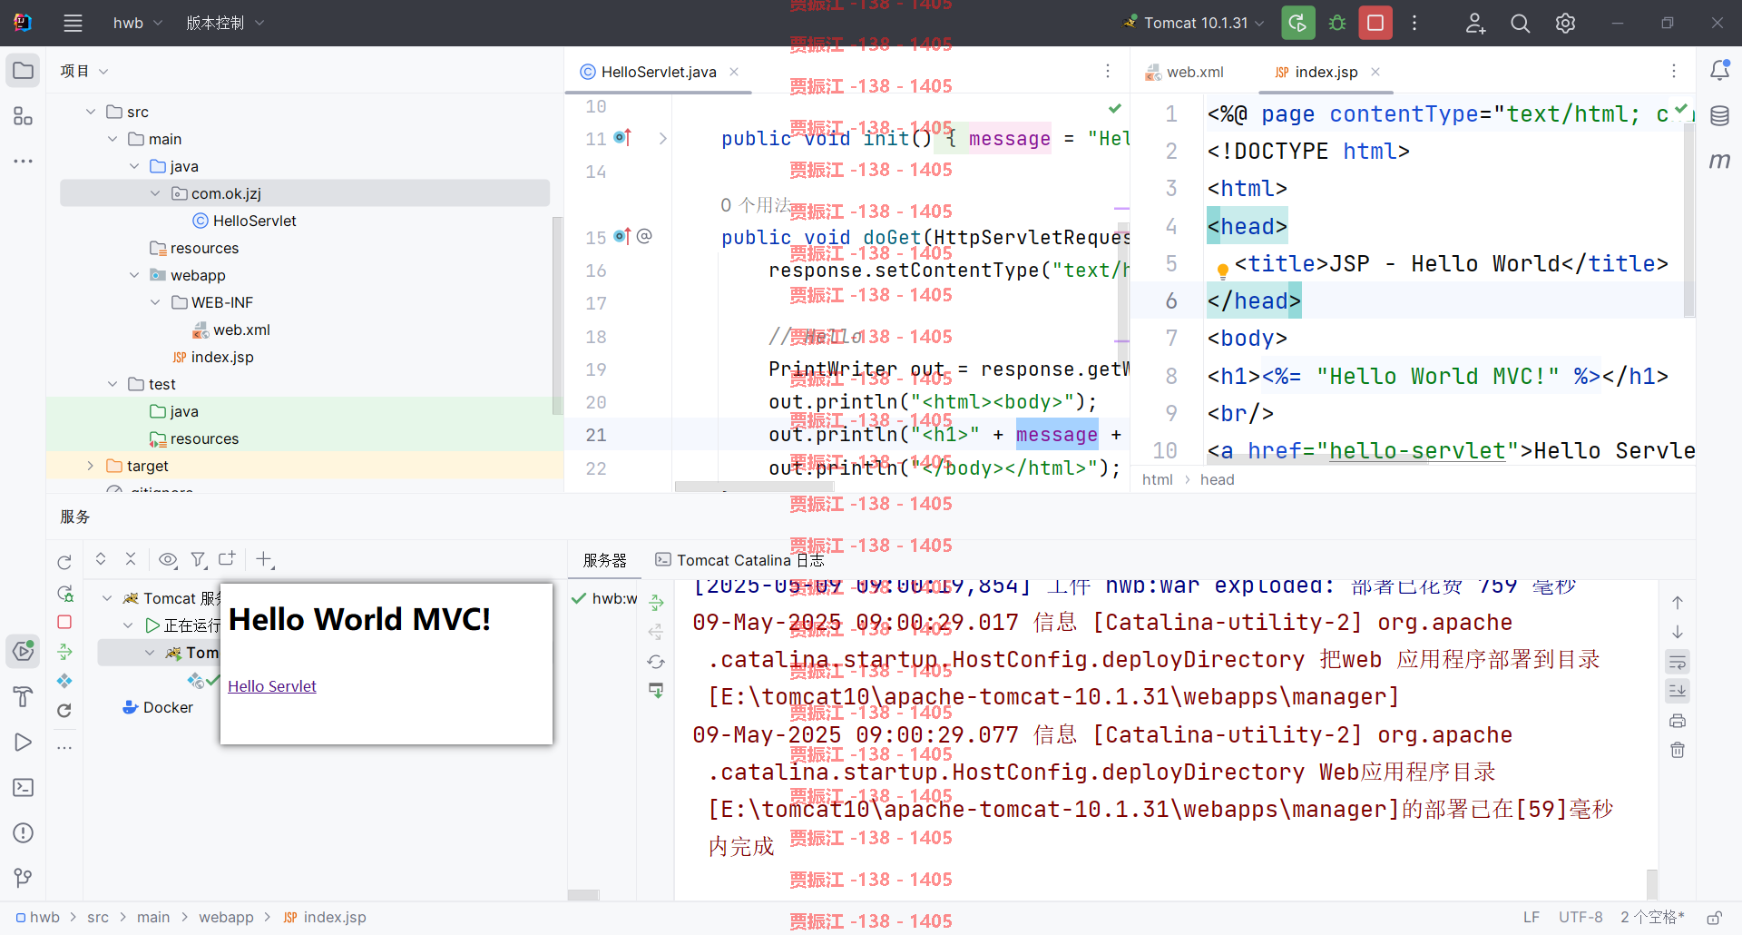The height and width of the screenshot is (935, 1742).
Task: Open the Tomcat 10.1.31 run configuration dropdown
Action: tap(1193, 23)
